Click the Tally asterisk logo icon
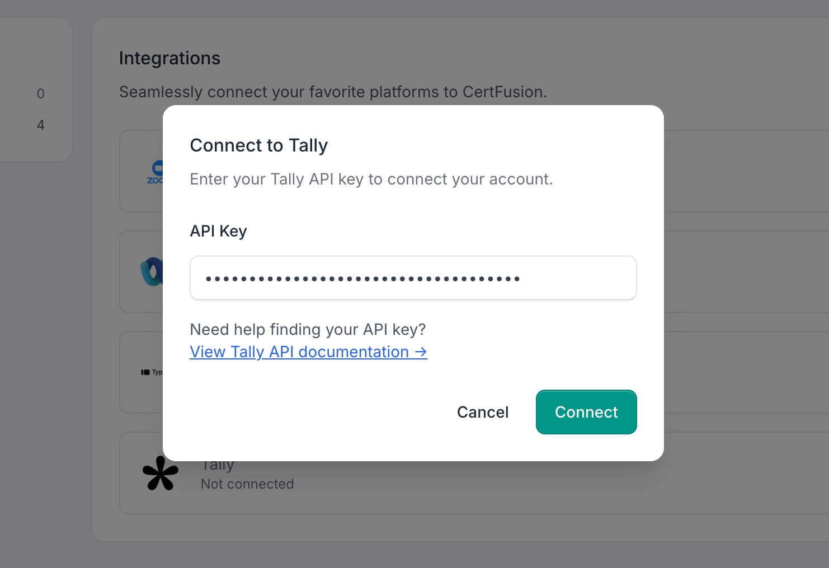829x568 pixels. pyautogui.click(x=161, y=474)
